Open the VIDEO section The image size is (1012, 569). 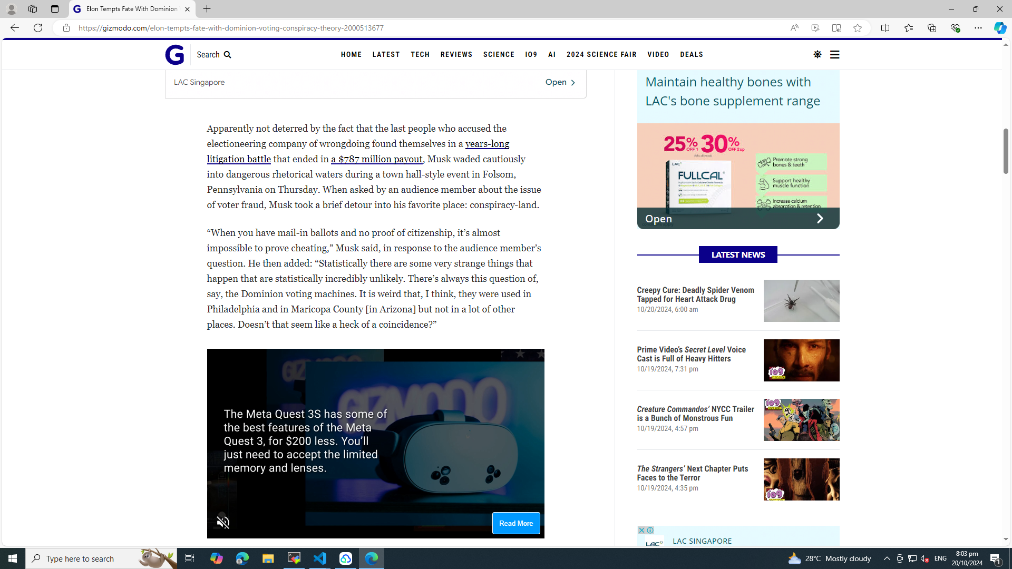[x=658, y=55]
